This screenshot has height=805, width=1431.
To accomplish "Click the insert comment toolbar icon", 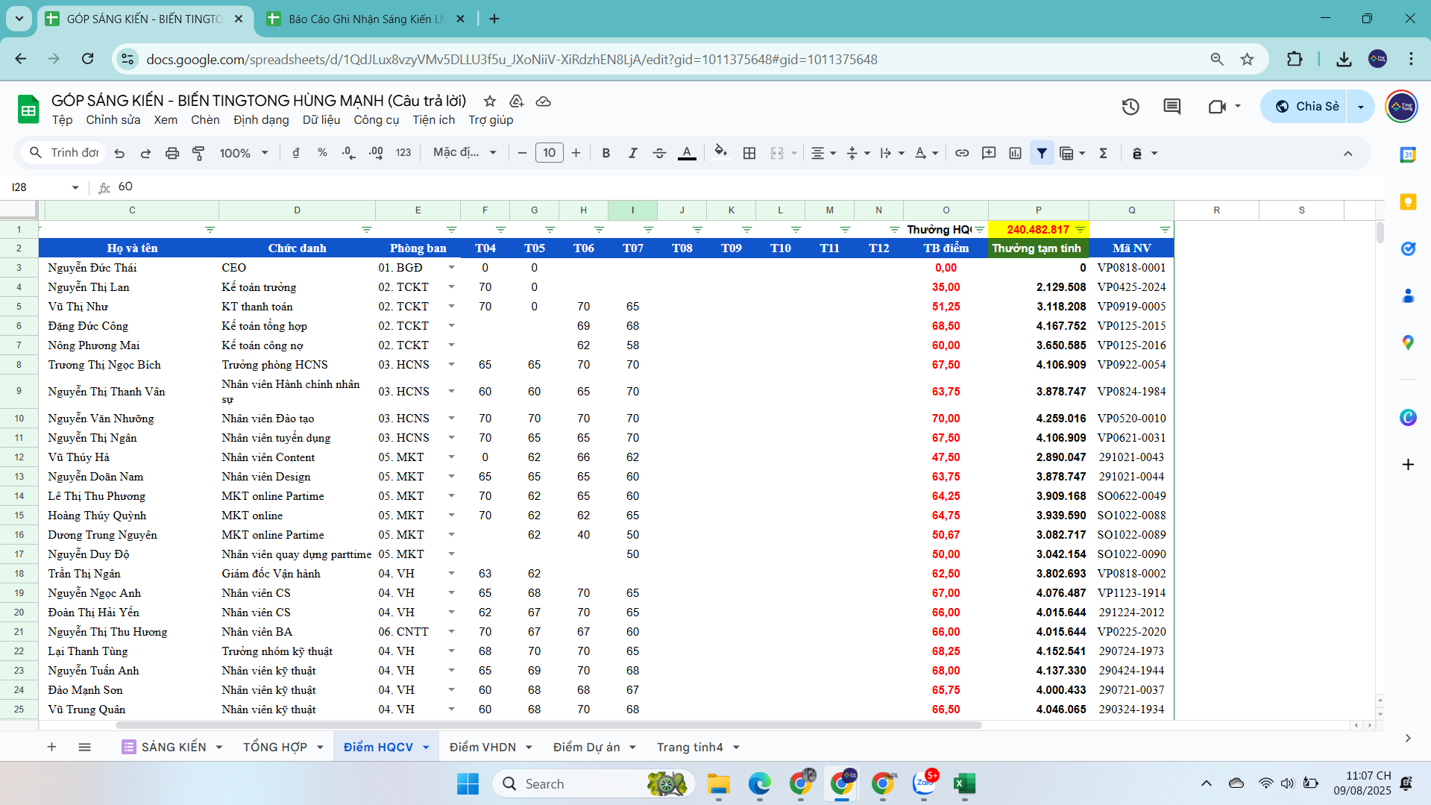I will (989, 153).
